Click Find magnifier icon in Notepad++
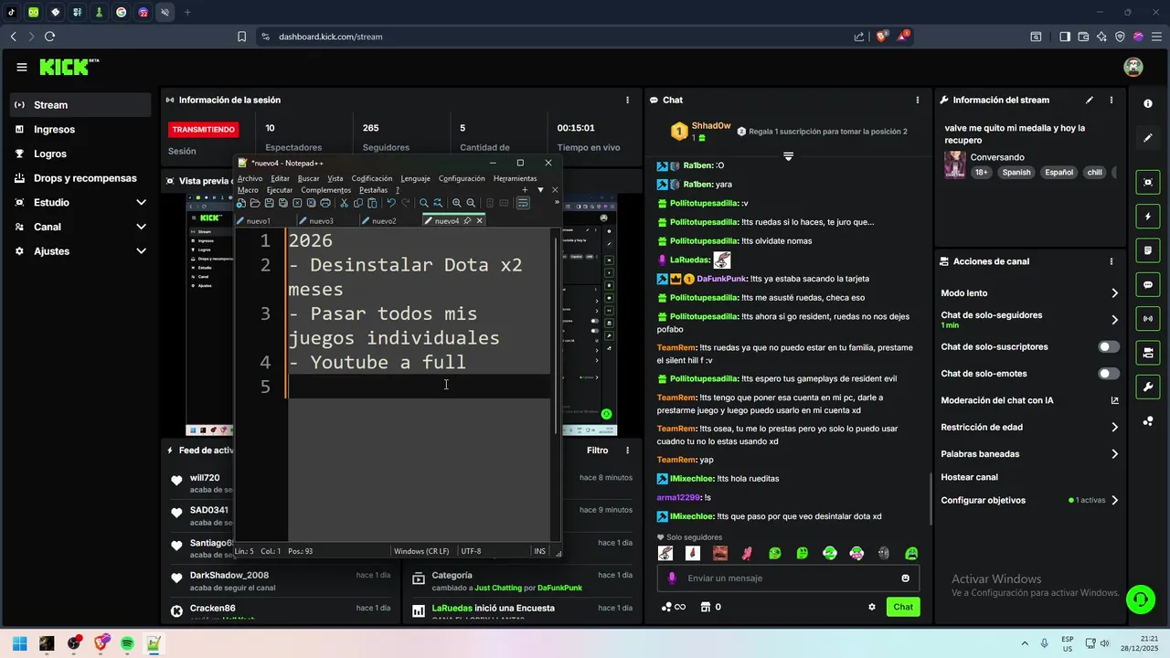Image resolution: width=1170 pixels, height=658 pixels. [x=423, y=203]
